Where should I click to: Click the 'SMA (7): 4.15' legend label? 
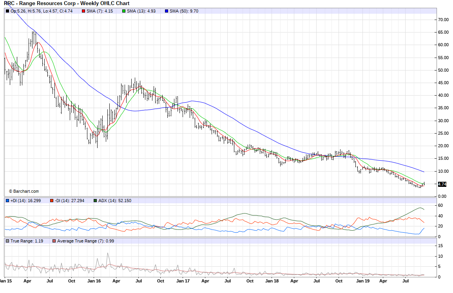click(100, 11)
